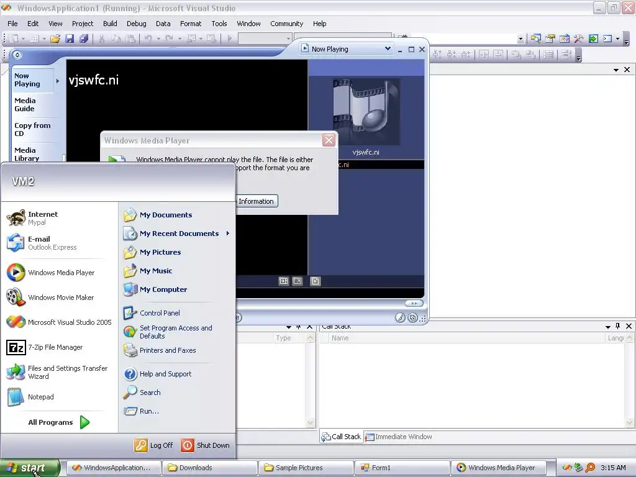This screenshot has width=636, height=477.
Task: Open My Music folder
Action: click(x=148, y=271)
